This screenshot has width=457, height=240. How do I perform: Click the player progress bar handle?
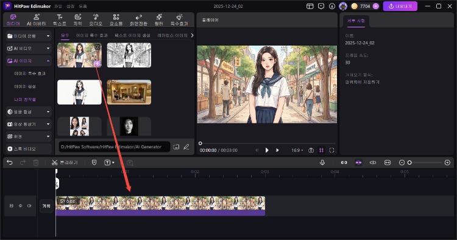point(200,143)
